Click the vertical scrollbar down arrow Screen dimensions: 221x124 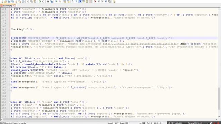[x=219, y=116]
